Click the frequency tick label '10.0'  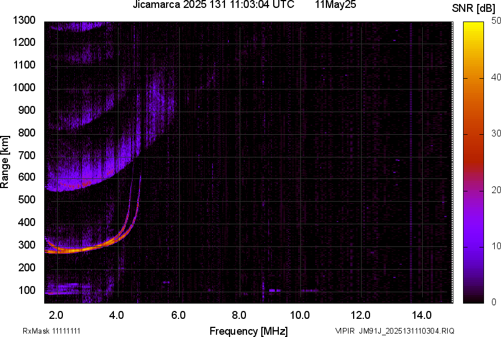click(x=300, y=315)
